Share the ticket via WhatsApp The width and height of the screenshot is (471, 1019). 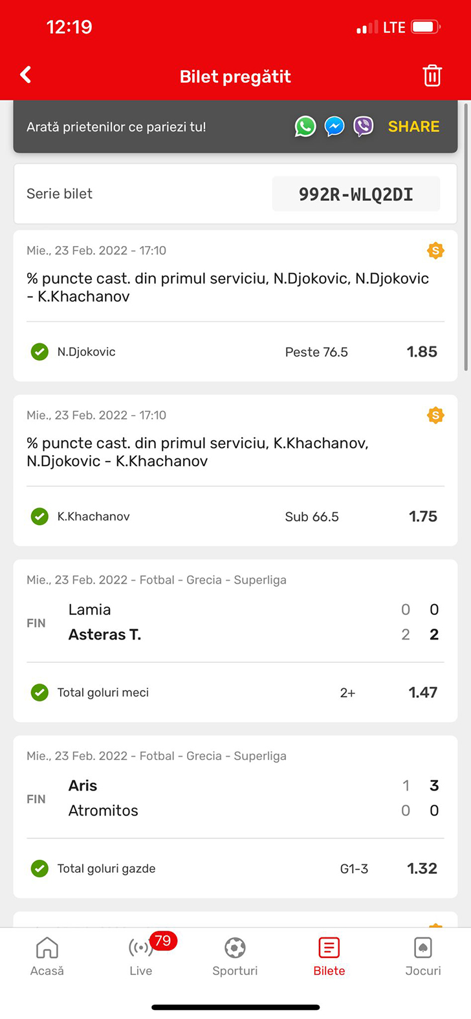305,126
